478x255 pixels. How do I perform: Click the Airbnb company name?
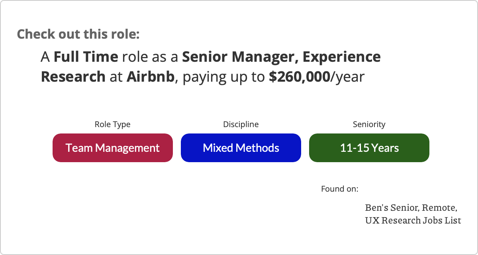151,76
